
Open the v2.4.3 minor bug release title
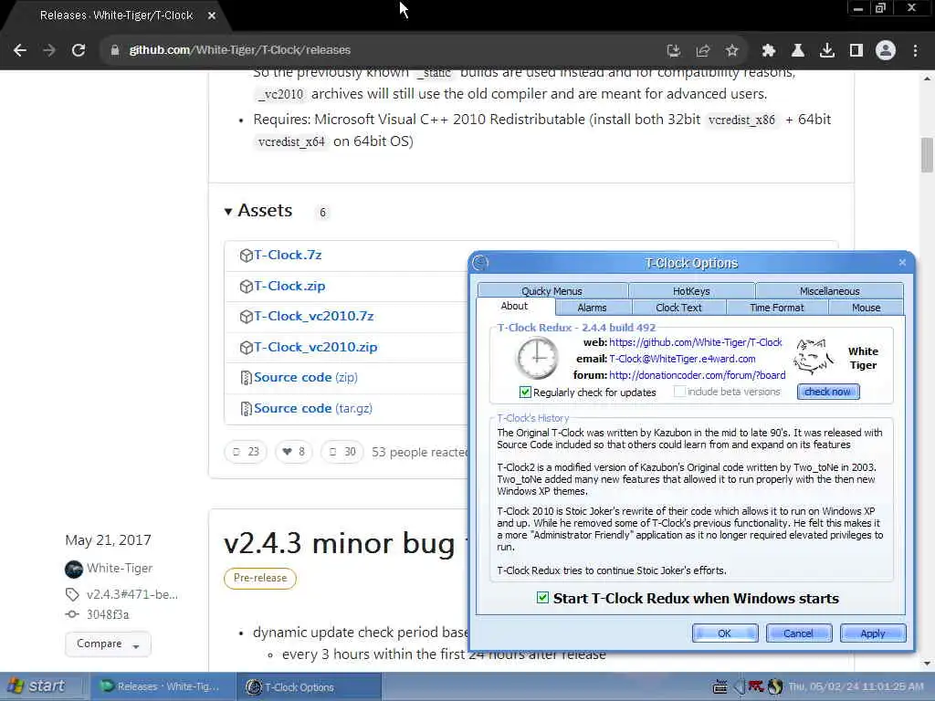339,544
